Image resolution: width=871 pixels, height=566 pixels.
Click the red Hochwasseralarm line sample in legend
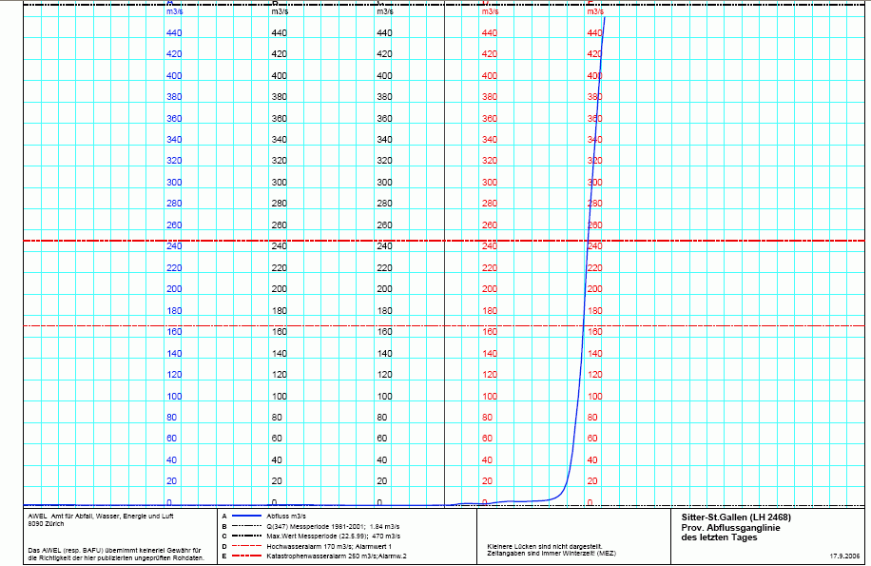click(x=246, y=546)
